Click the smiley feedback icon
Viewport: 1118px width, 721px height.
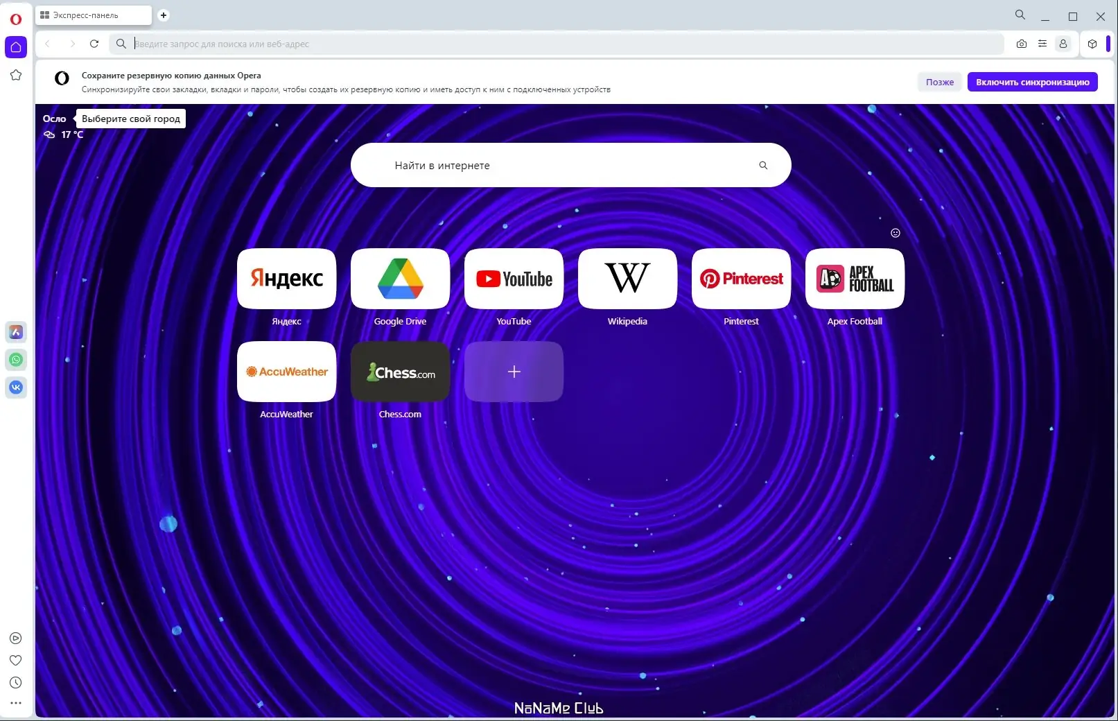[896, 233]
